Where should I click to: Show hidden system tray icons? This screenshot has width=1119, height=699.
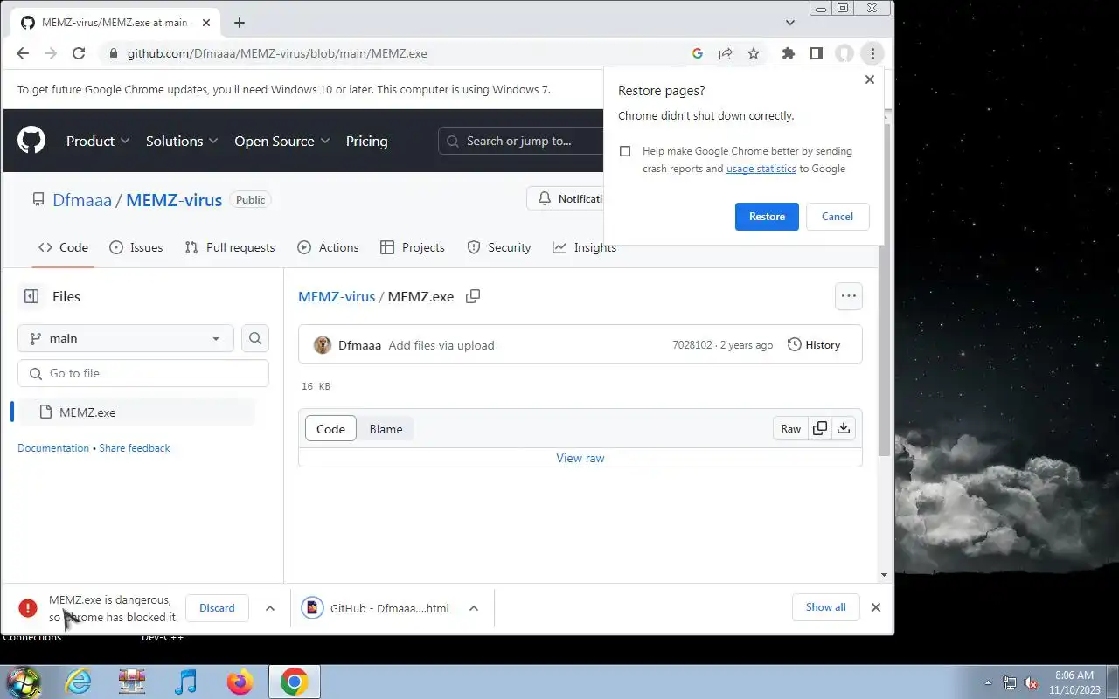tap(988, 682)
